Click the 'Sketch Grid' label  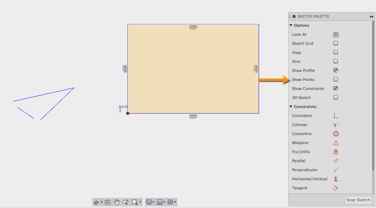pos(303,43)
